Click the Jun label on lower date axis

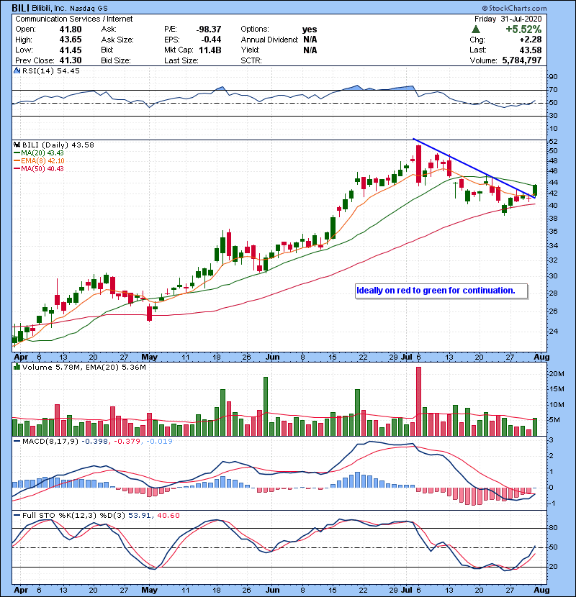pyautogui.click(x=273, y=590)
